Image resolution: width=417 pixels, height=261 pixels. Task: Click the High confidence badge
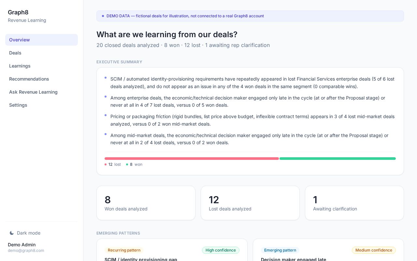point(221,250)
